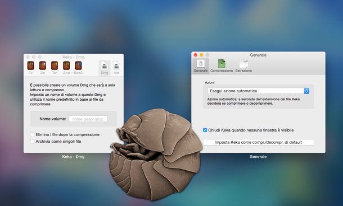The width and height of the screenshot is (343, 206).
Task: Select the 7z format icon
Action: point(30,68)
